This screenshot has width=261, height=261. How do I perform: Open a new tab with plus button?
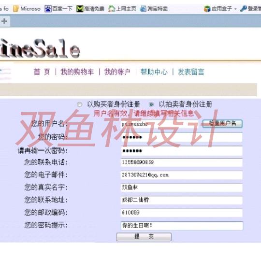pyautogui.click(x=4, y=21)
